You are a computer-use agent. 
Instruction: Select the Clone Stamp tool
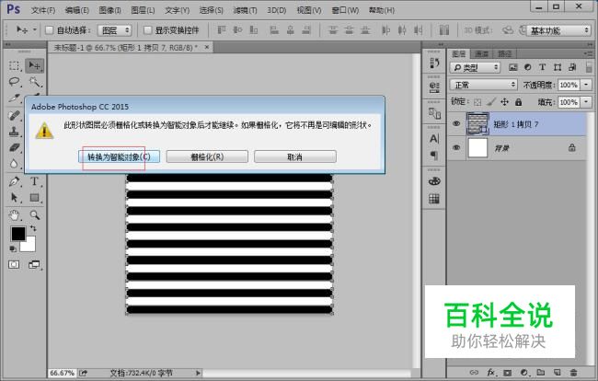(x=14, y=132)
